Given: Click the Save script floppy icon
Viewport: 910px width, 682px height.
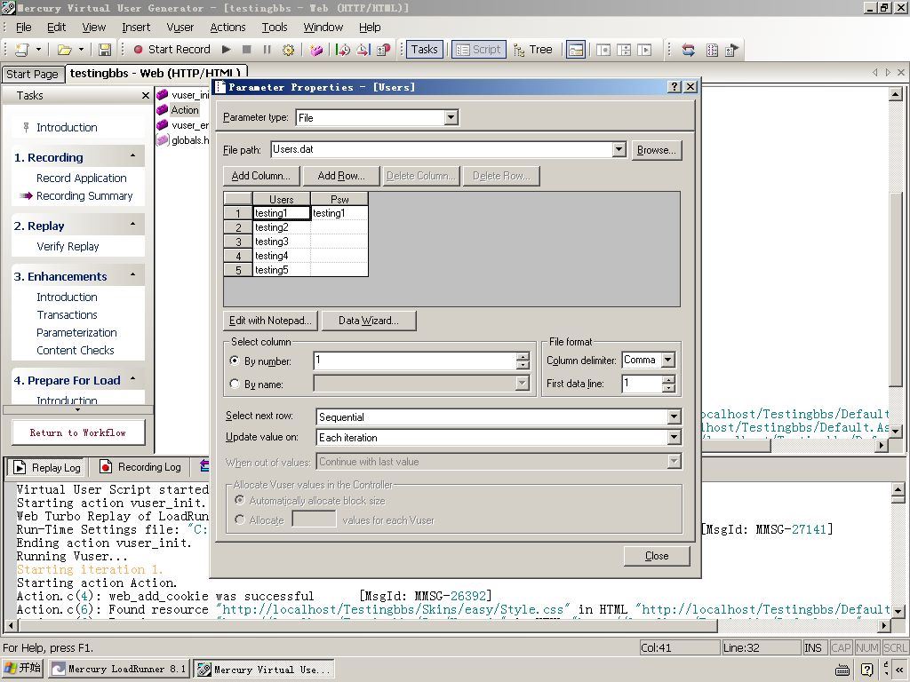Looking at the screenshot, I should pyautogui.click(x=105, y=50).
